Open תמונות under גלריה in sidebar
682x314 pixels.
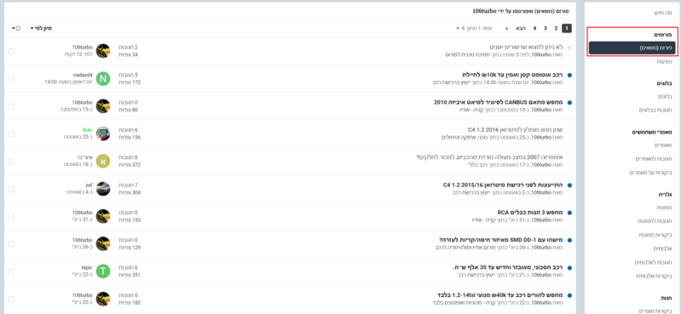pos(665,207)
